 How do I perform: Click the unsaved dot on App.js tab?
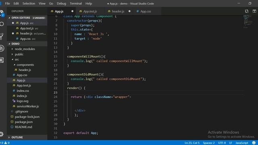[73, 11]
